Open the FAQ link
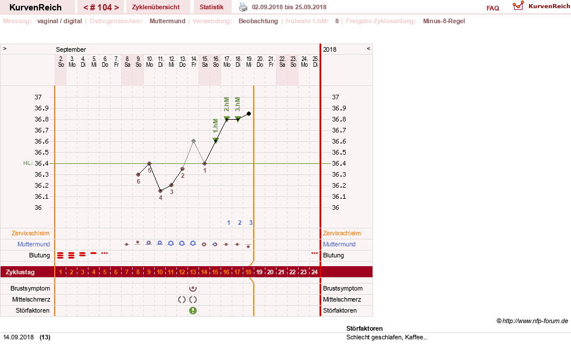The height and width of the screenshot is (351, 571). 492,8
